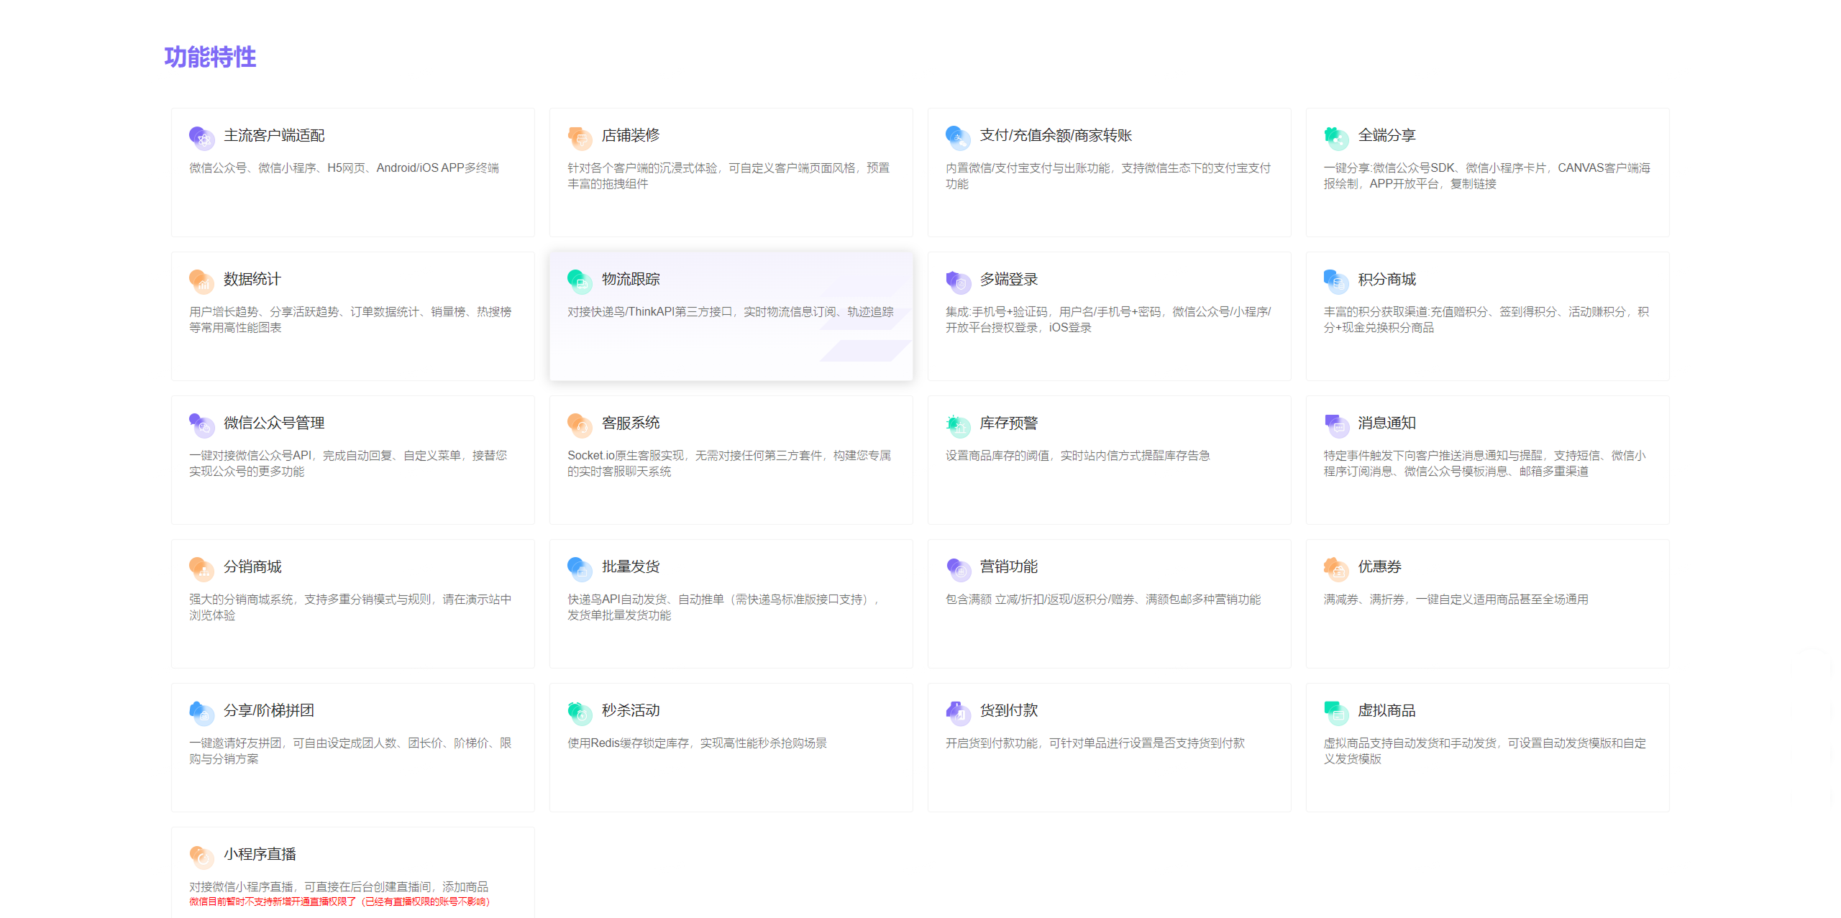
Task: Click the 分销商城 orange icon
Action: point(201,569)
